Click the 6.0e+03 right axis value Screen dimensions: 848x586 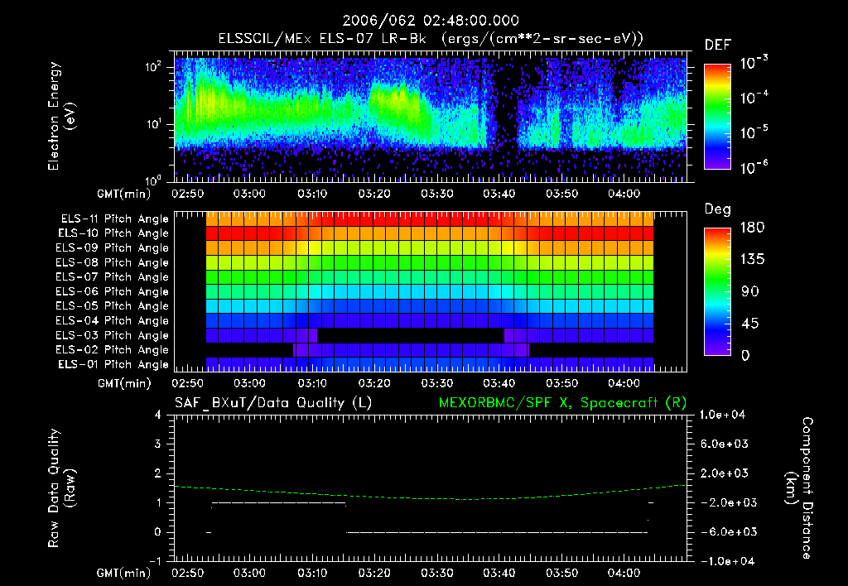coord(725,444)
